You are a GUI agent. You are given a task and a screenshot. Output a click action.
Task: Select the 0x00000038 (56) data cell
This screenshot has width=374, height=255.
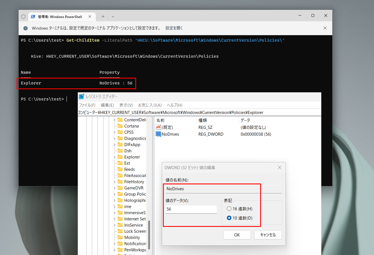(256, 134)
